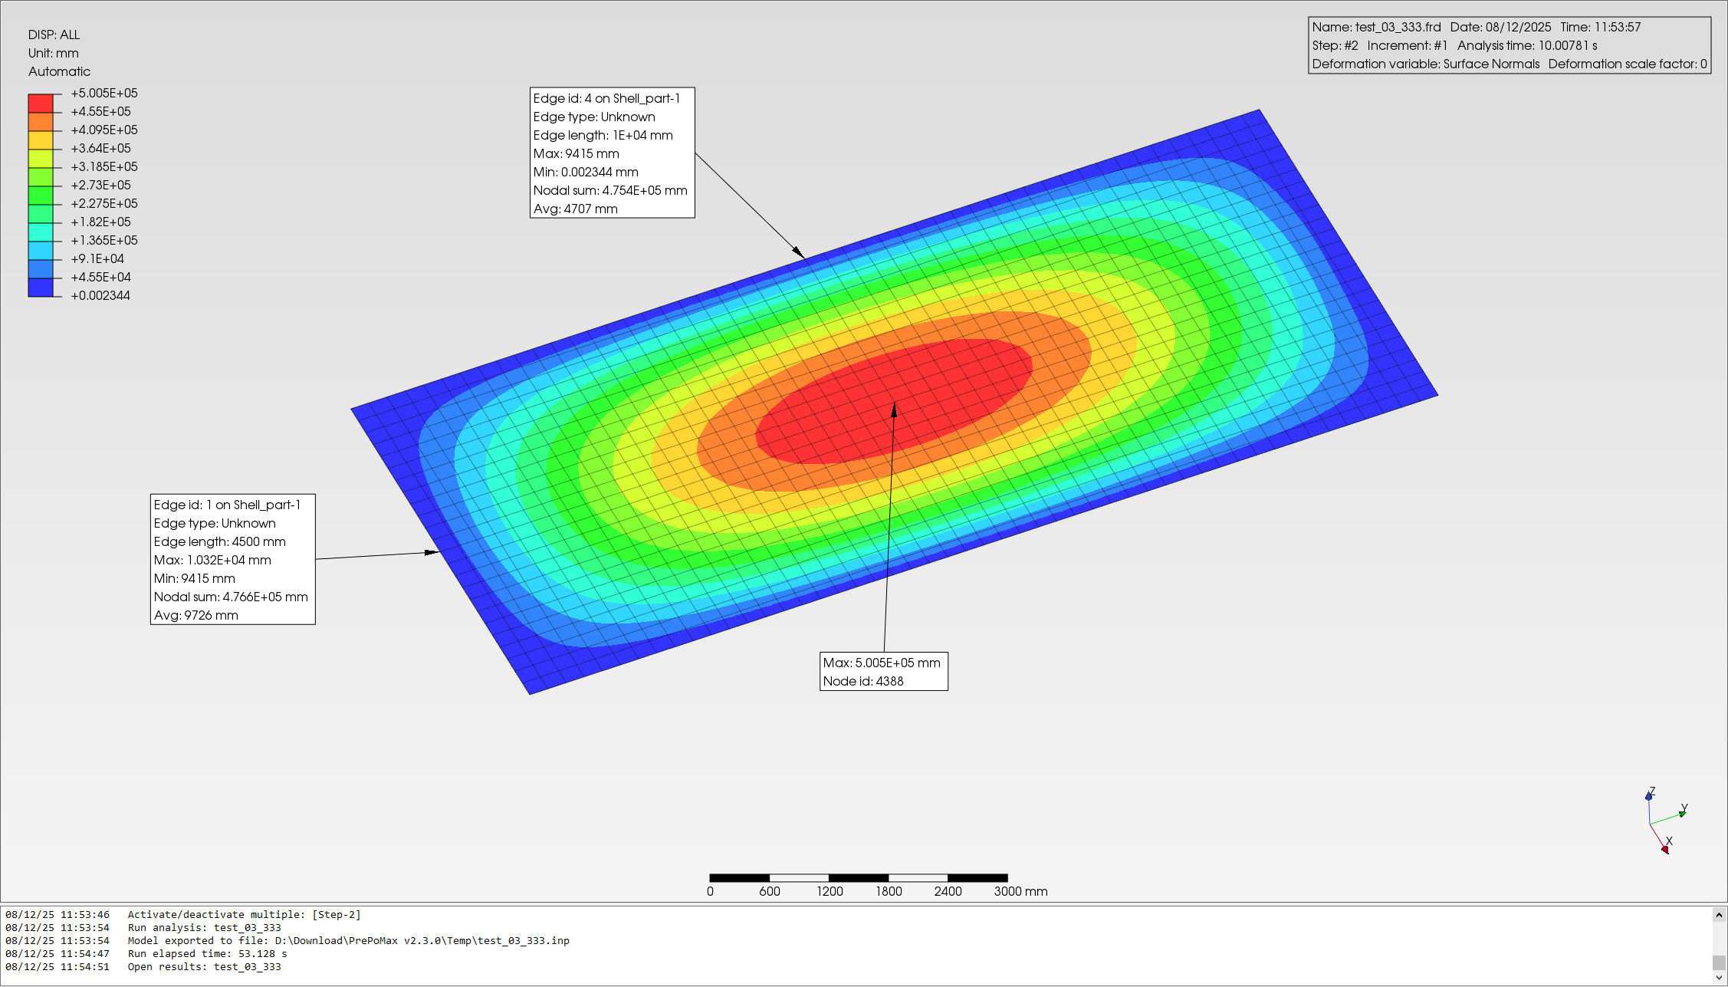Click the output log scrollbar thumb

(1719, 962)
